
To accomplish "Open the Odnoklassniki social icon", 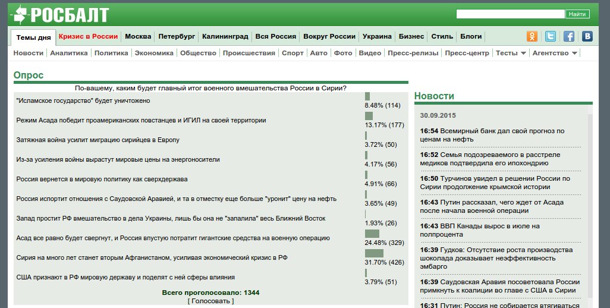I will point(532,36).
